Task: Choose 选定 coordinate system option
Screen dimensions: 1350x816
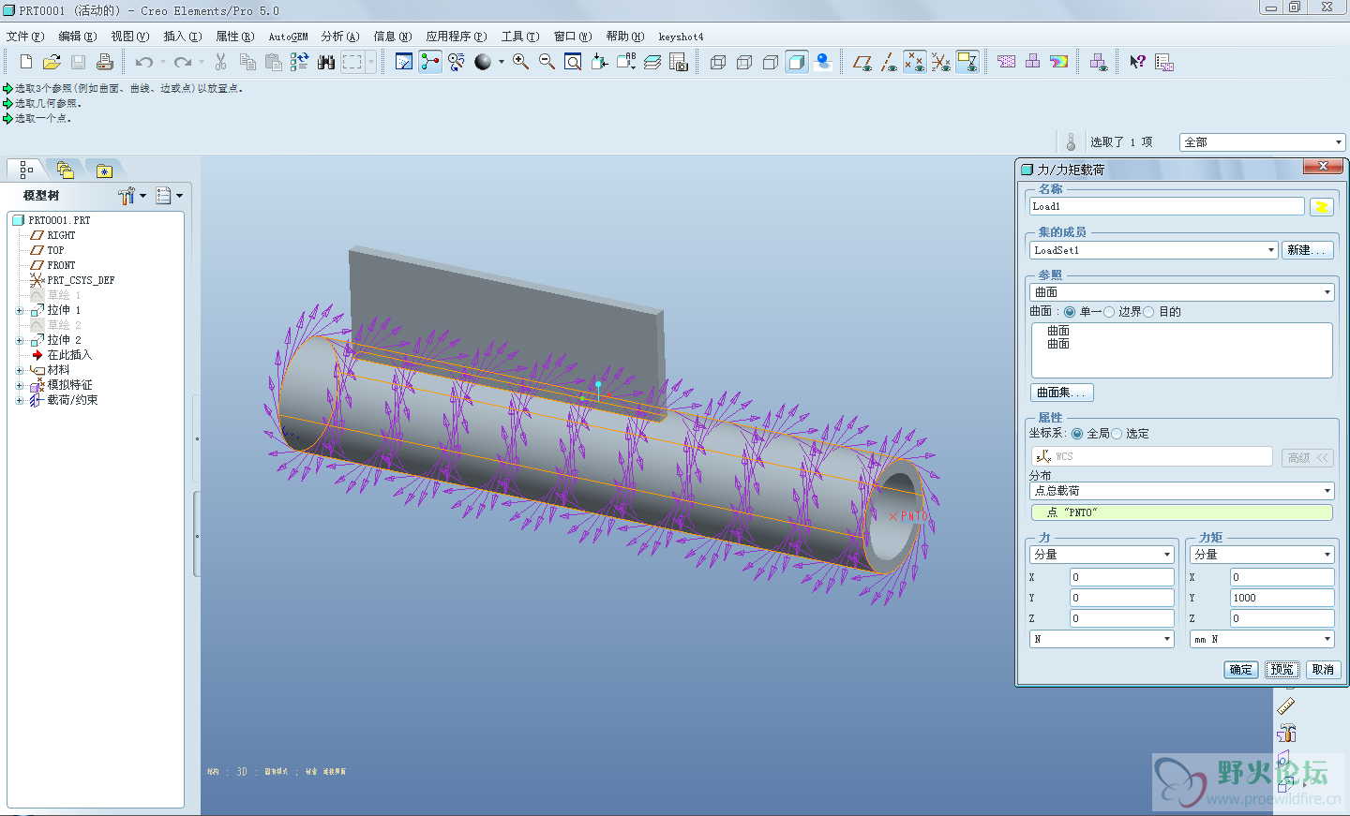Action: point(1117,434)
